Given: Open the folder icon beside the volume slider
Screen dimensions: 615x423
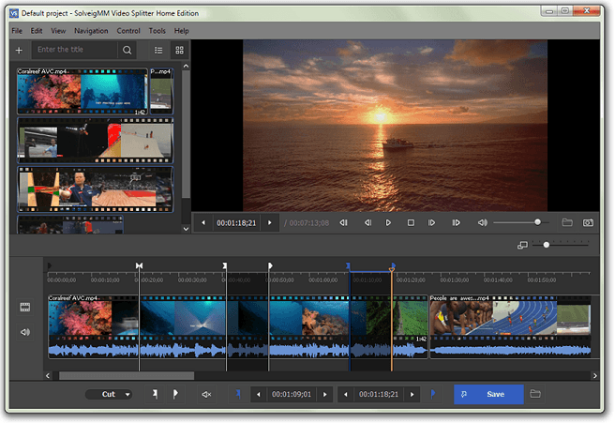Looking at the screenshot, I should (566, 222).
